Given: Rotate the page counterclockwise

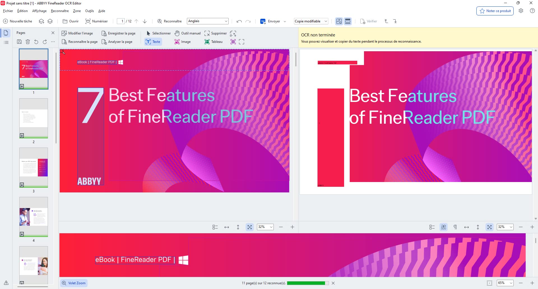Looking at the screenshot, I should coord(36,42).
